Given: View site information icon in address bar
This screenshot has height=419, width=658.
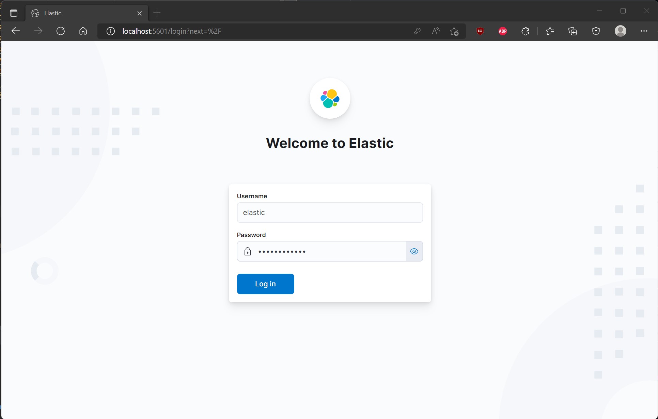Looking at the screenshot, I should coord(111,31).
